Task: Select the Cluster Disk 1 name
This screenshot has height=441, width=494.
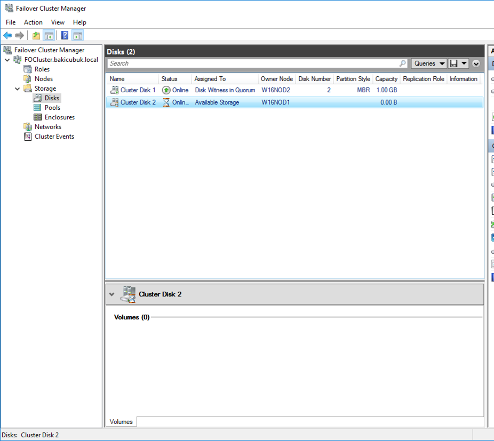Action: 138,90
